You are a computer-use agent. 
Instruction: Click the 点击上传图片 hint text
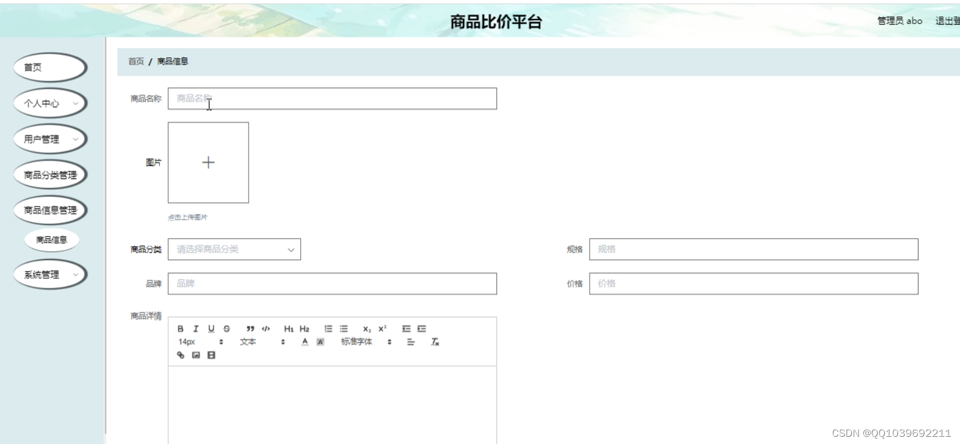click(x=187, y=218)
